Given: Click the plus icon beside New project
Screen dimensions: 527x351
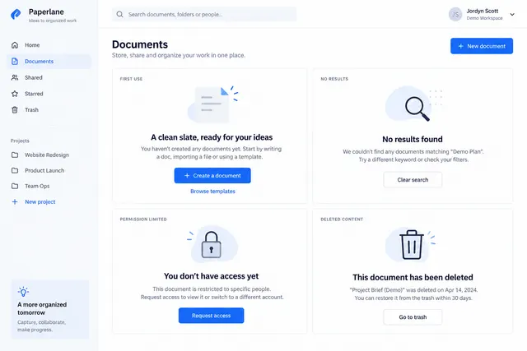Looking at the screenshot, I should point(15,201).
